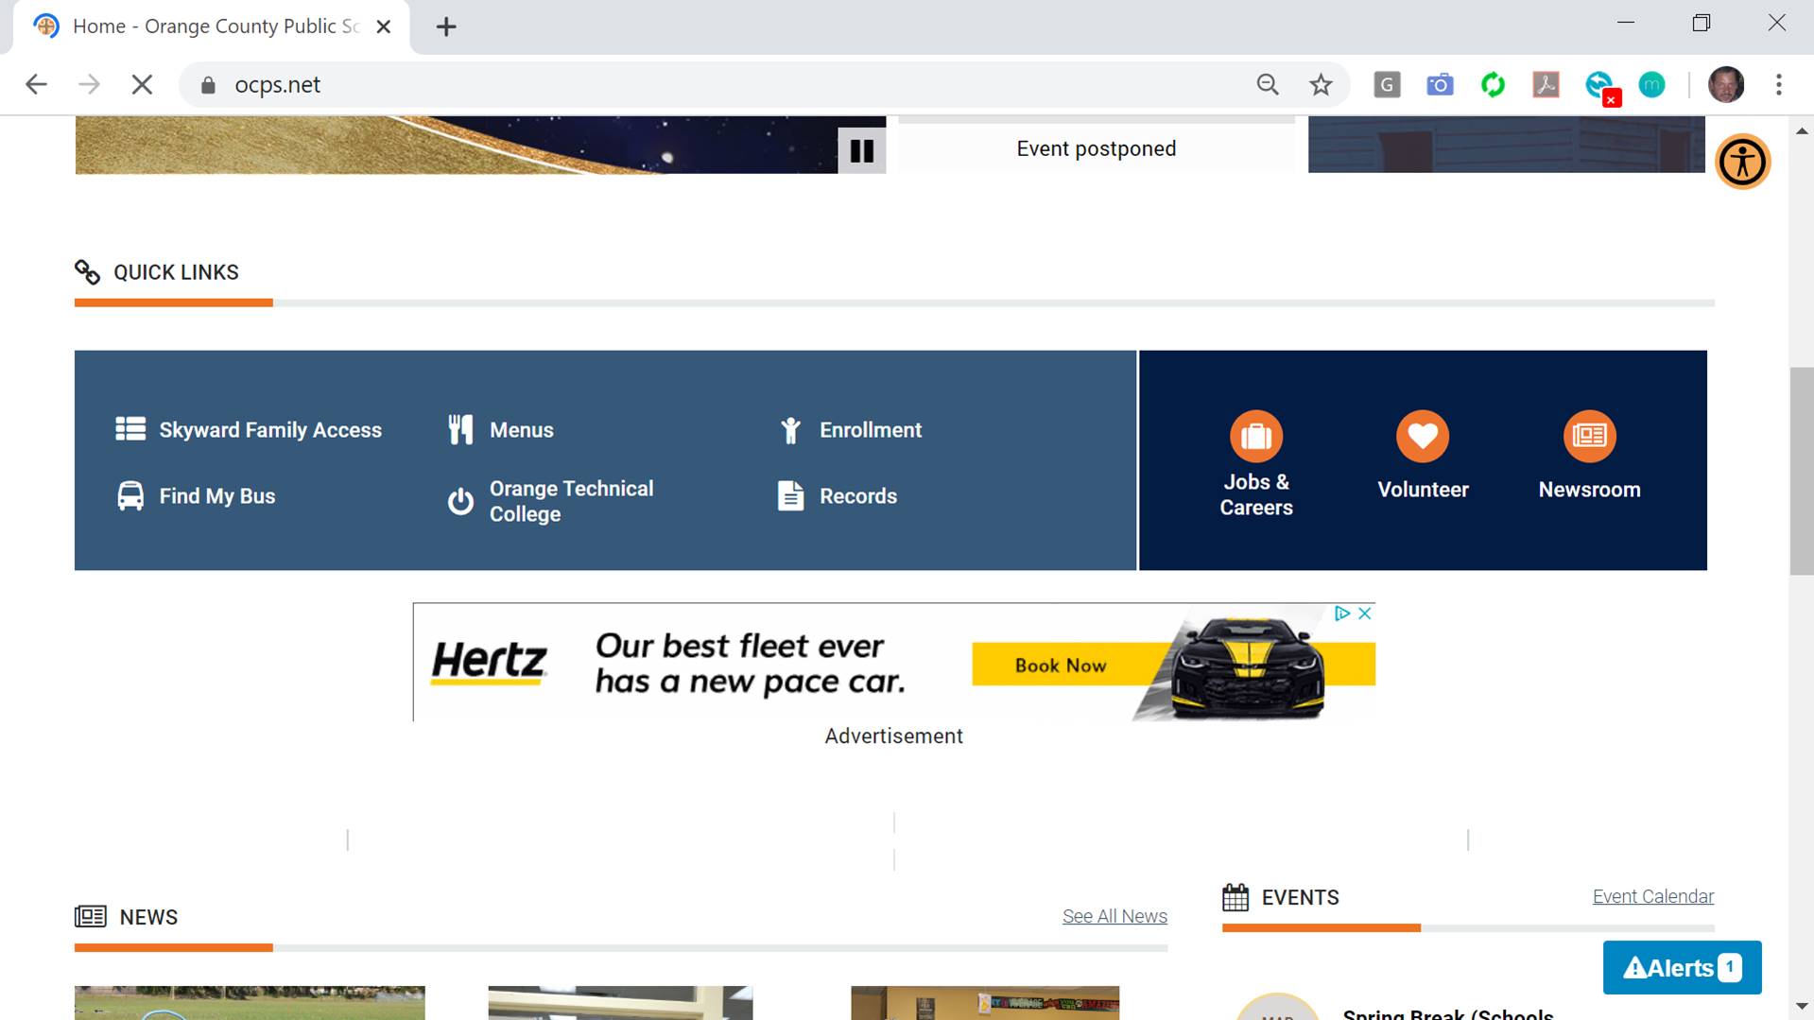Screen dimensions: 1814x1020
Task: Open the Find My Bus link
Action: (x=196, y=496)
